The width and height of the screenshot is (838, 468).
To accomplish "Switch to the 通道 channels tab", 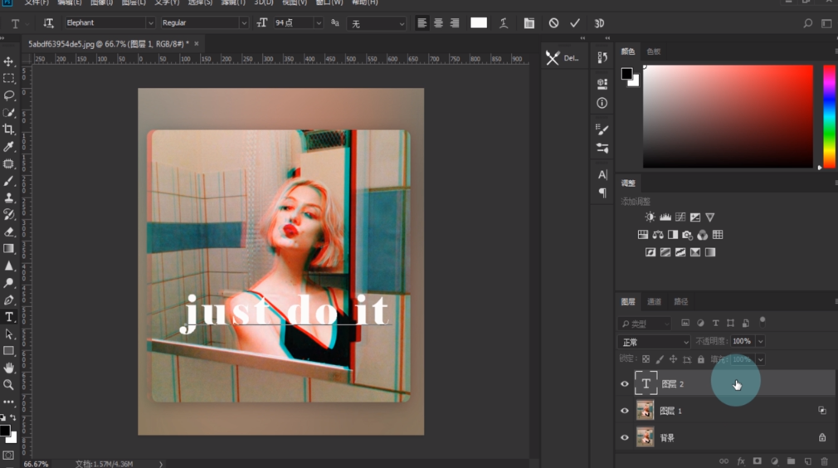I will [654, 301].
